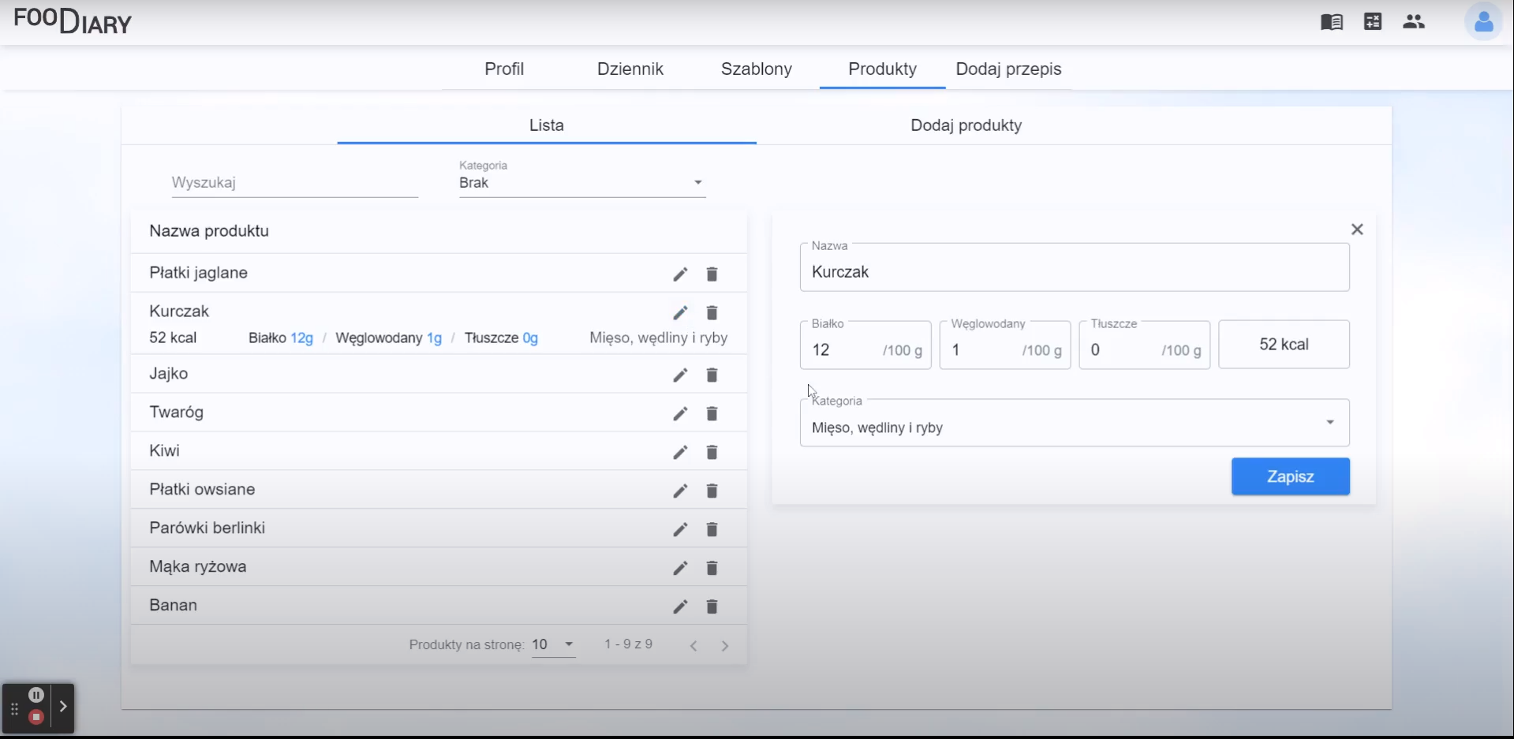Click the Tłuszcze value field

[1145, 345]
